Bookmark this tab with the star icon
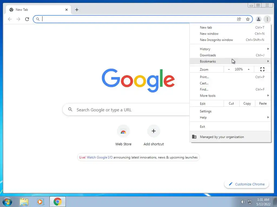277x207 pixels. [x=248, y=19]
